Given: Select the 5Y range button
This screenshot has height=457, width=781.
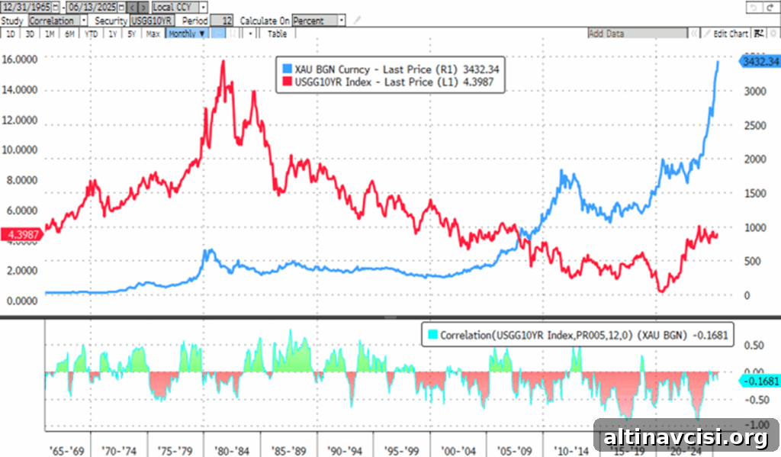Looking at the screenshot, I should pos(131,34).
